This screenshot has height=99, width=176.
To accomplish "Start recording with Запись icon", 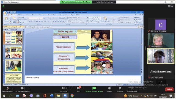I will point(109,88).
